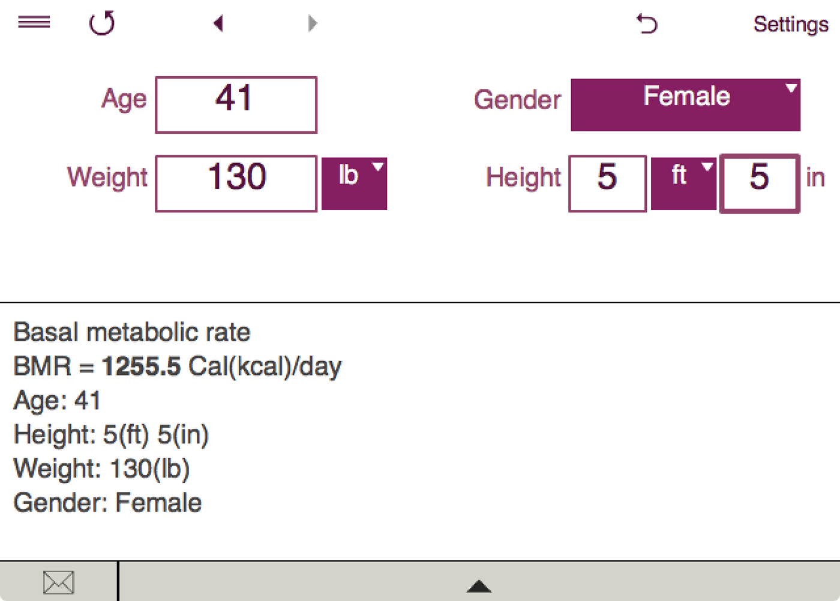Click the Weight: 130(lb) result line

[102, 468]
